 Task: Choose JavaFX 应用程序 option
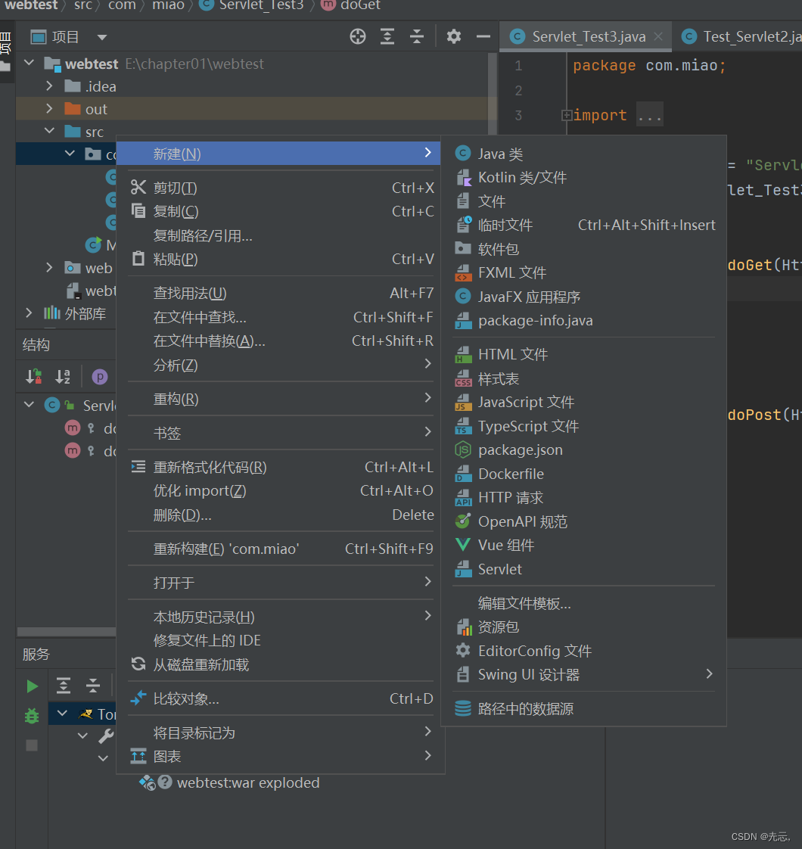pyautogui.click(x=584, y=297)
